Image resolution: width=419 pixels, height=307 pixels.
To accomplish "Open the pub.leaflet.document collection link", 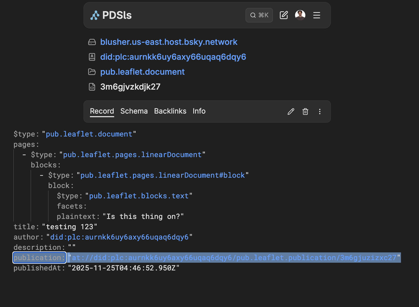I will click(x=142, y=72).
